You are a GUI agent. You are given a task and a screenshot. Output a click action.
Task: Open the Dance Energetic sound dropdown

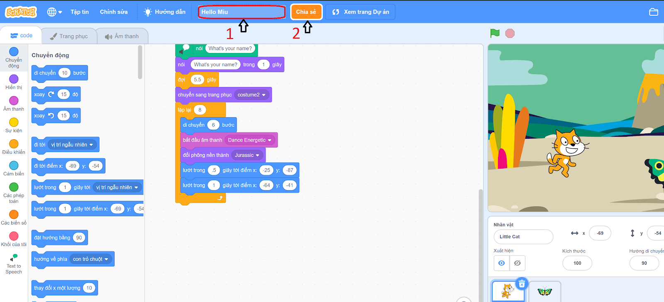pos(269,140)
